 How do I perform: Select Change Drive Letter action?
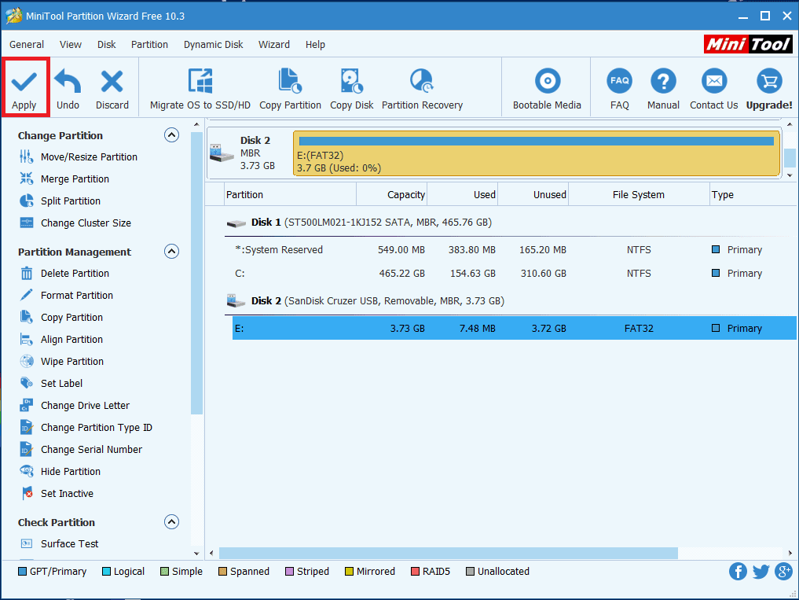coord(75,405)
